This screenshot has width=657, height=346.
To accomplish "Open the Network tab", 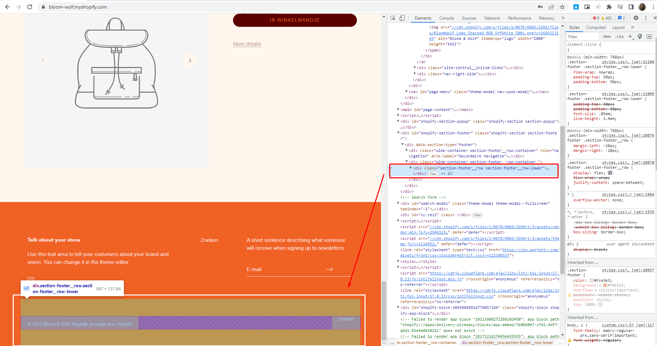I will click(x=492, y=18).
